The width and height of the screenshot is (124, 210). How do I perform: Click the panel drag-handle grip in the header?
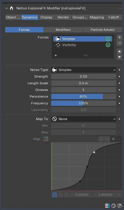click(x=120, y=8)
